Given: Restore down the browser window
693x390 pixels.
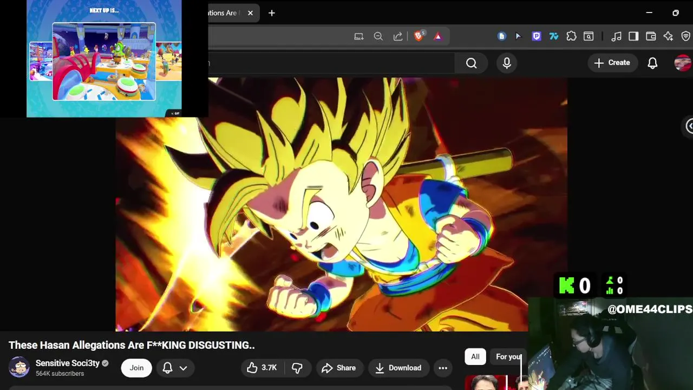Looking at the screenshot, I should (676, 13).
